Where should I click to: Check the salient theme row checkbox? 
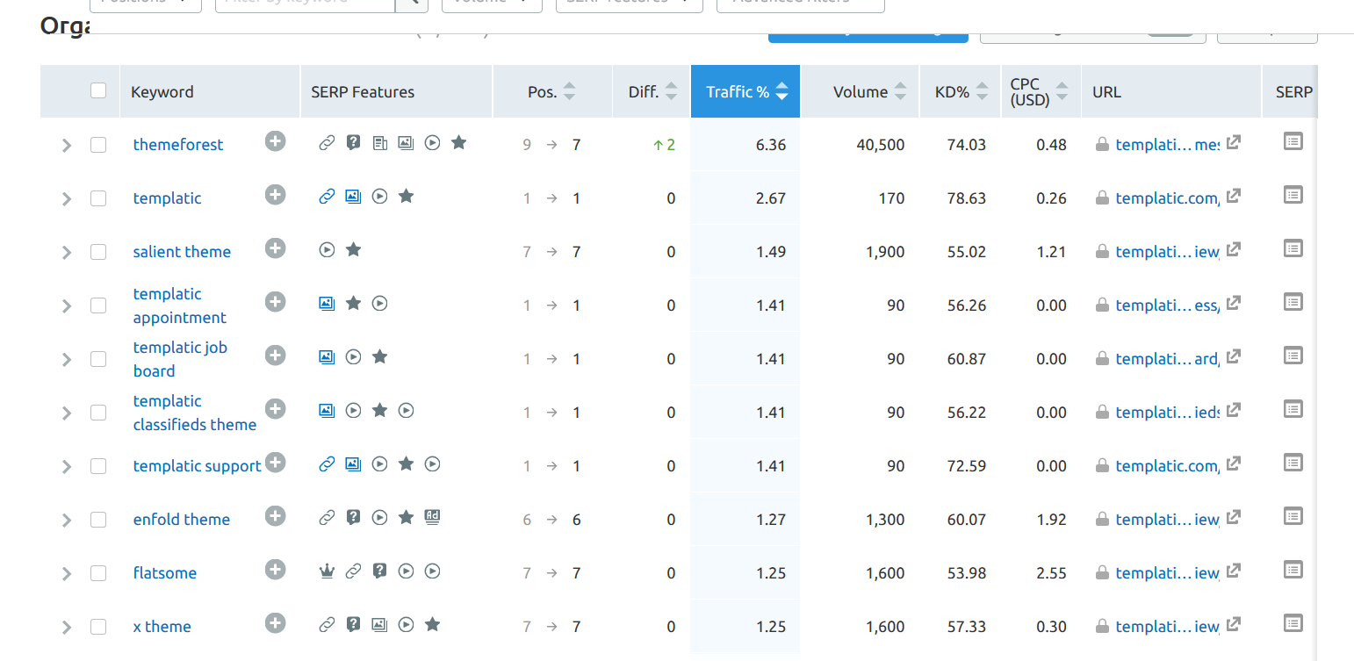tap(98, 252)
